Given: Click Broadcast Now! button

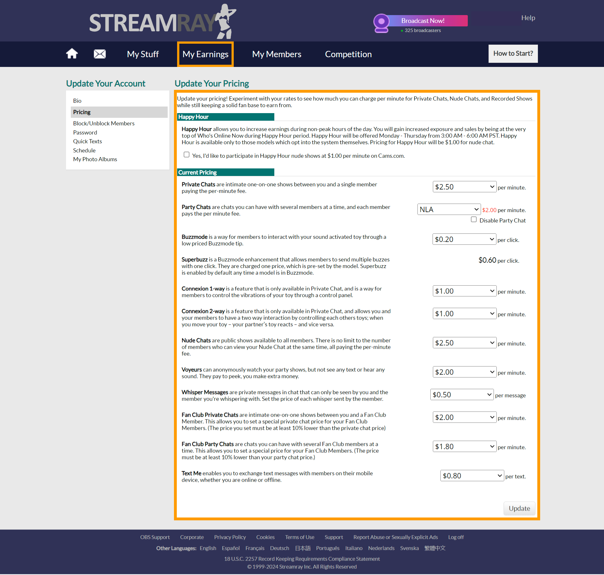Looking at the screenshot, I should 422,21.
